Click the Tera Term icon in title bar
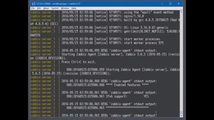The height and width of the screenshot is (120, 214). (33, 4)
